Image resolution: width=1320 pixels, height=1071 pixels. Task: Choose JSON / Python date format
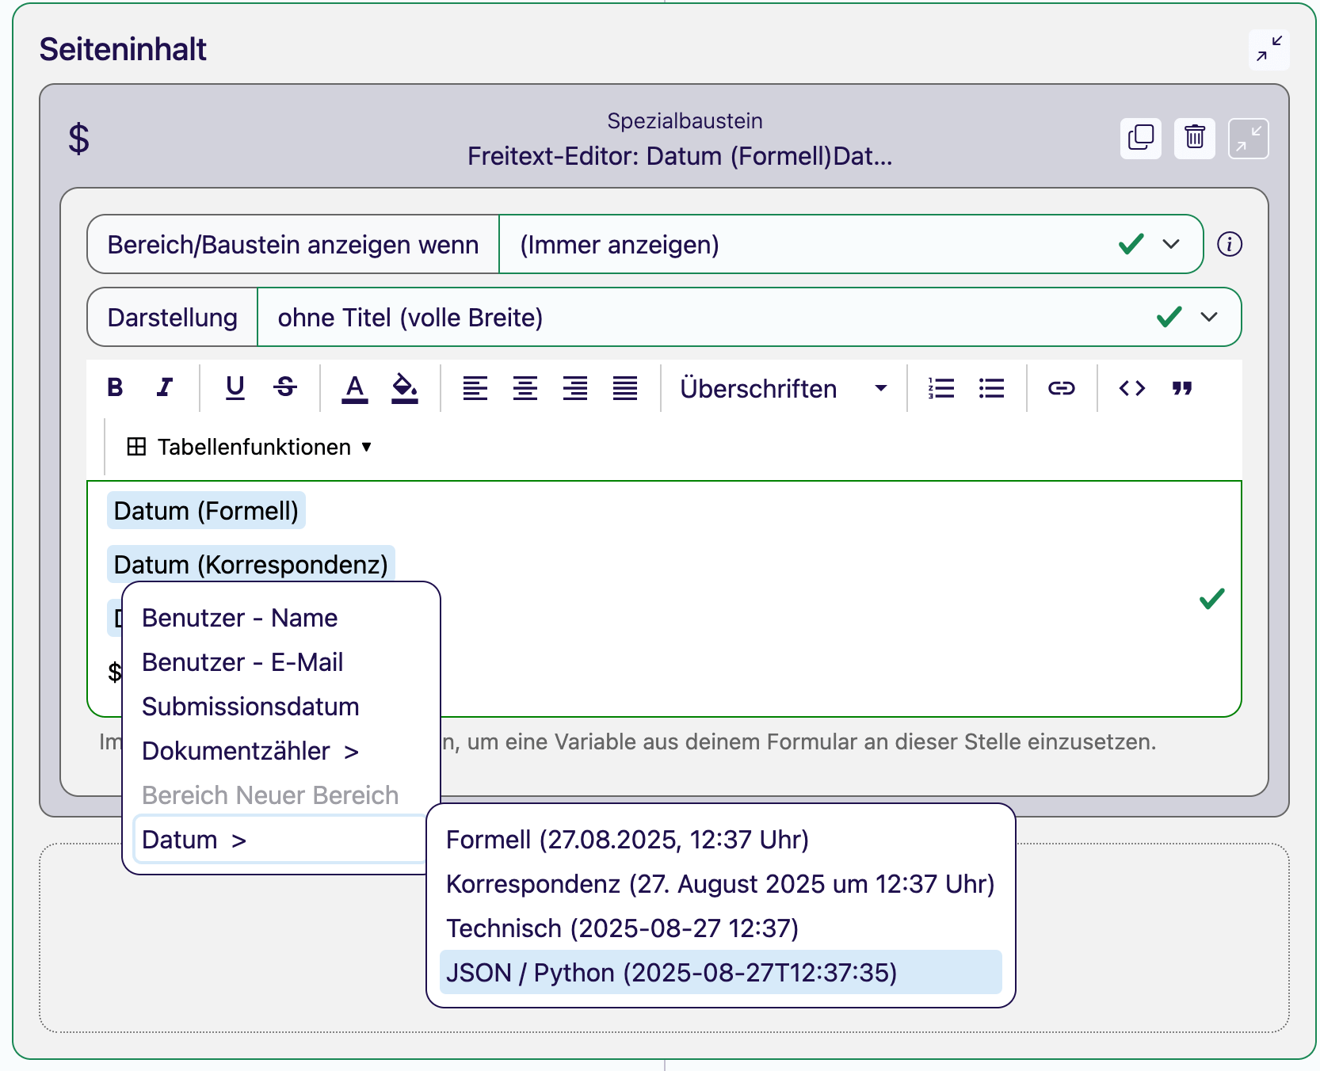click(720, 972)
